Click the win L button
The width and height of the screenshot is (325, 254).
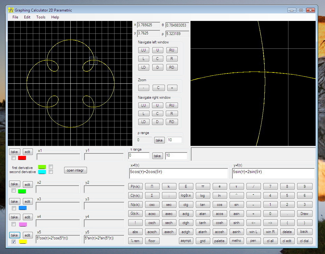(x=253, y=232)
